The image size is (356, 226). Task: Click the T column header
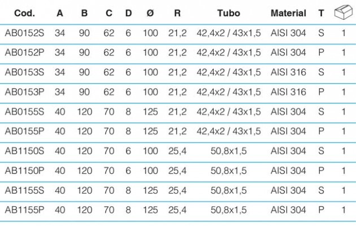tap(321, 13)
